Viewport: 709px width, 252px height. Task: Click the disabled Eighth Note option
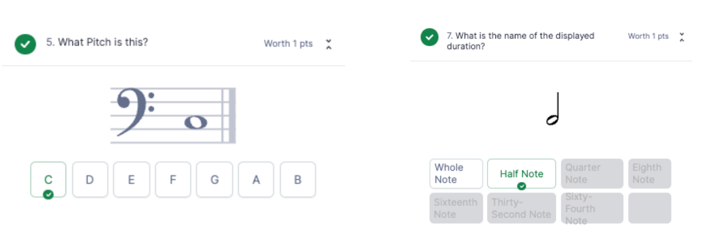pos(650,174)
